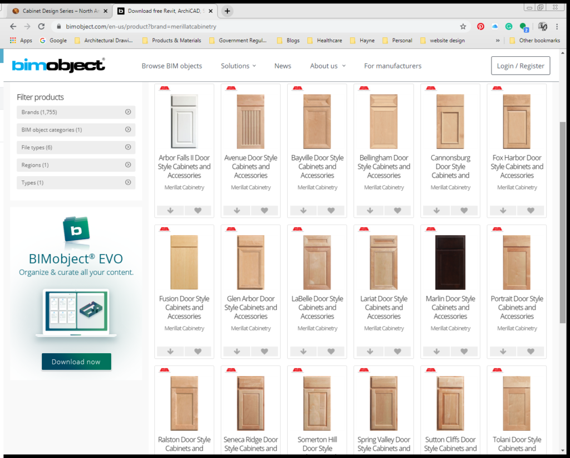Viewport: 570px width, 458px height.
Task: Open the Arbor Falls II white door thumbnail
Action: [x=184, y=121]
